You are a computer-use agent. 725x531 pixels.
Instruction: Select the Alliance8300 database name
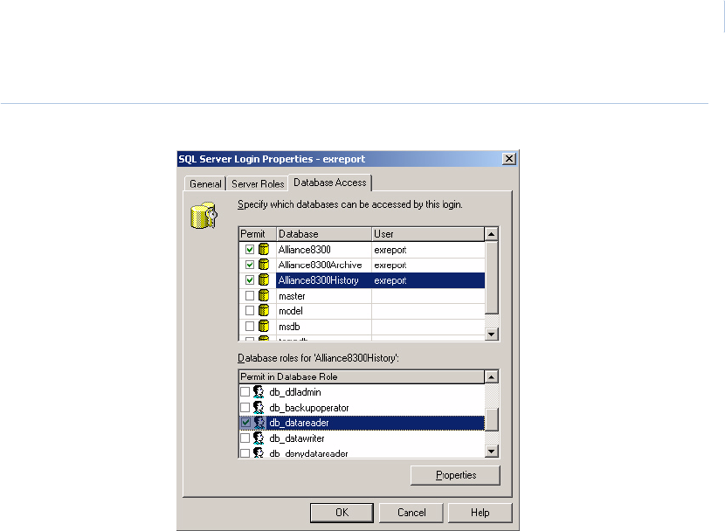pyautogui.click(x=304, y=250)
